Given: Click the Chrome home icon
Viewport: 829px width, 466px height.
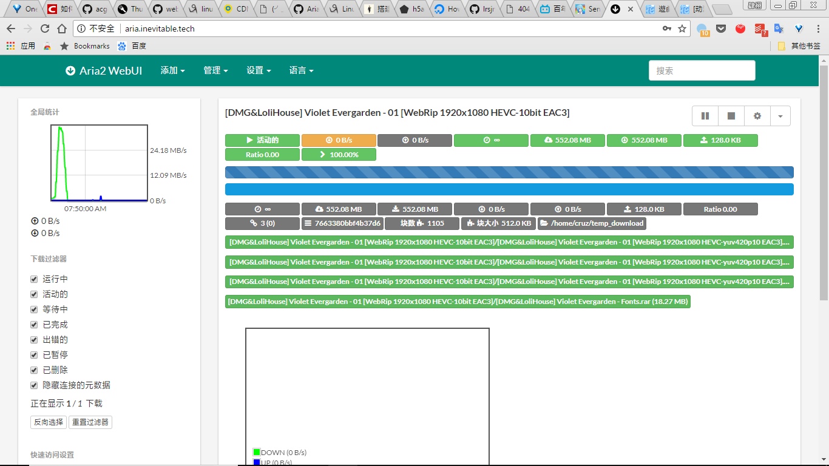Looking at the screenshot, I should (62, 29).
